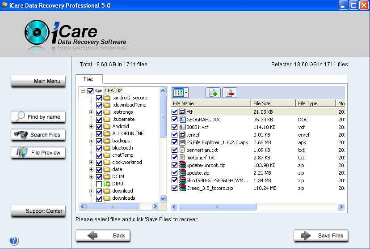Uncheck the downloads folder checkbox

pyautogui.click(x=99, y=198)
